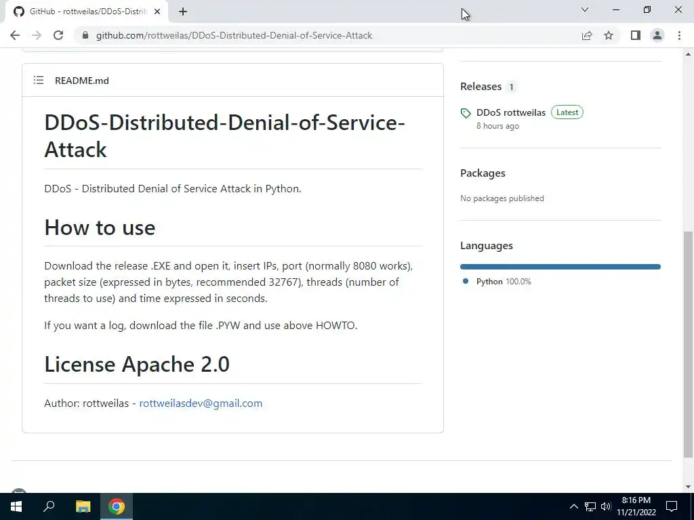
Task: Minimize the Chrome window
Action: (615, 9)
